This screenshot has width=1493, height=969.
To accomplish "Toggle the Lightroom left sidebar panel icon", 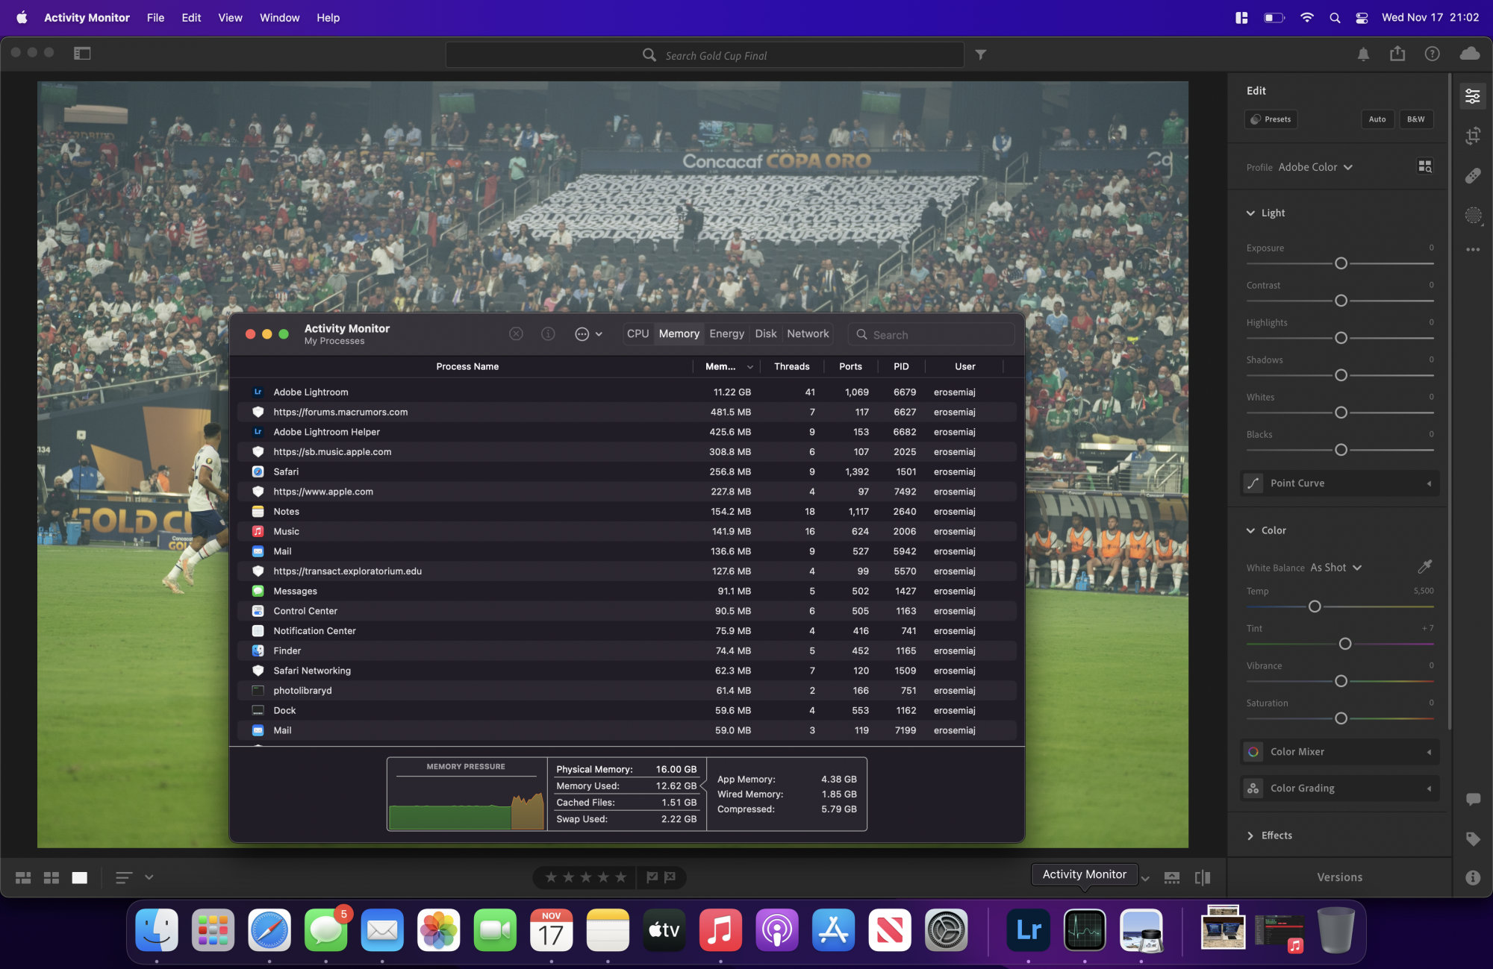I will point(82,53).
